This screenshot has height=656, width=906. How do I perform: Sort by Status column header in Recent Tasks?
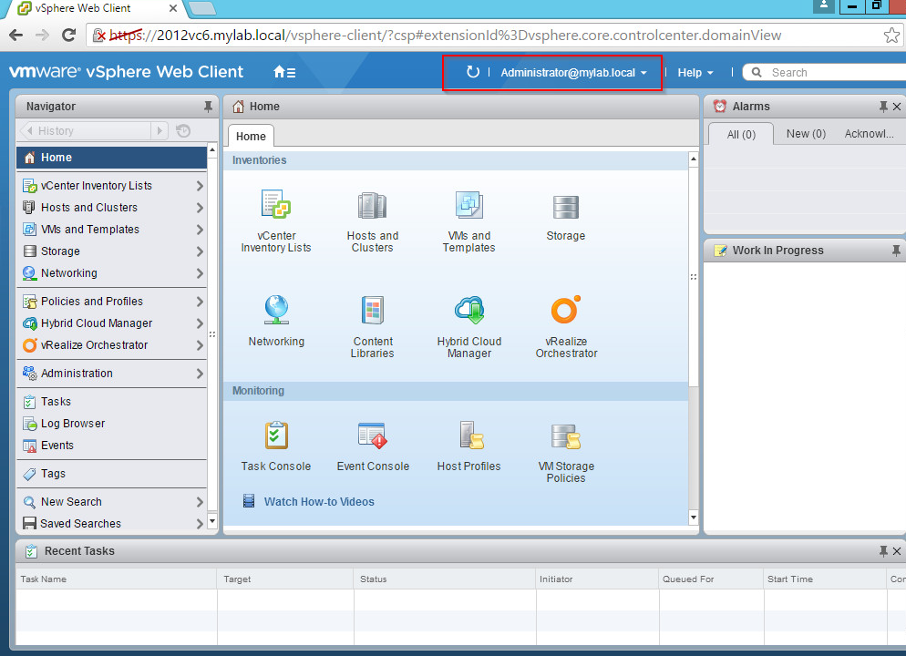coord(445,579)
